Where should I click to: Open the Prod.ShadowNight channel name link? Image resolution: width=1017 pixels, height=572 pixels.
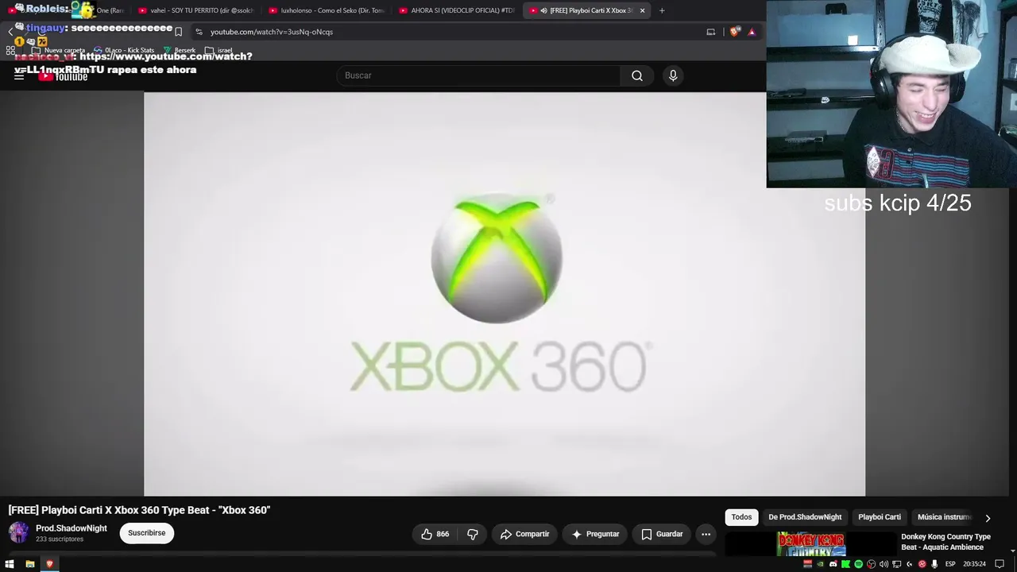coord(72,528)
